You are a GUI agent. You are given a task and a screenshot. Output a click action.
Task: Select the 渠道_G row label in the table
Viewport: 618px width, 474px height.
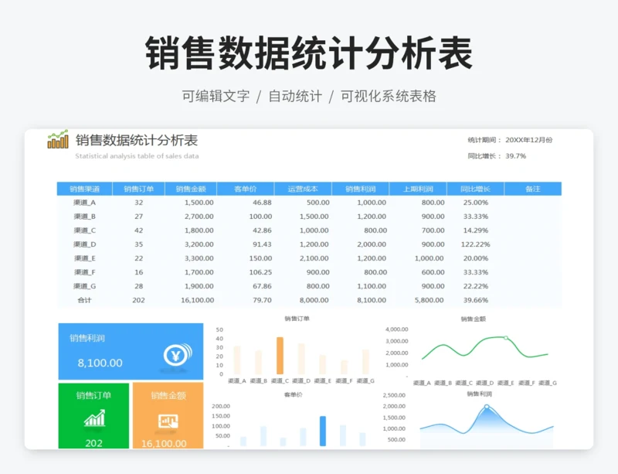click(x=85, y=286)
